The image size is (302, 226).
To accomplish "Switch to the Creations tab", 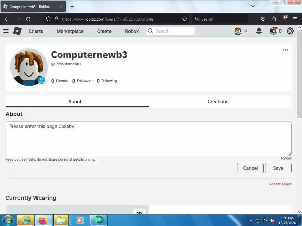I will pos(218,102).
